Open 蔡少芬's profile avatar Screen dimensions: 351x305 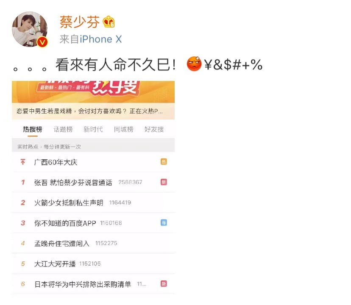tap(30, 29)
